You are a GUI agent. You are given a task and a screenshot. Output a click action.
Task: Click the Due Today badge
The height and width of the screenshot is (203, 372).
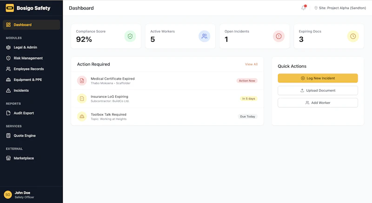[x=247, y=116]
